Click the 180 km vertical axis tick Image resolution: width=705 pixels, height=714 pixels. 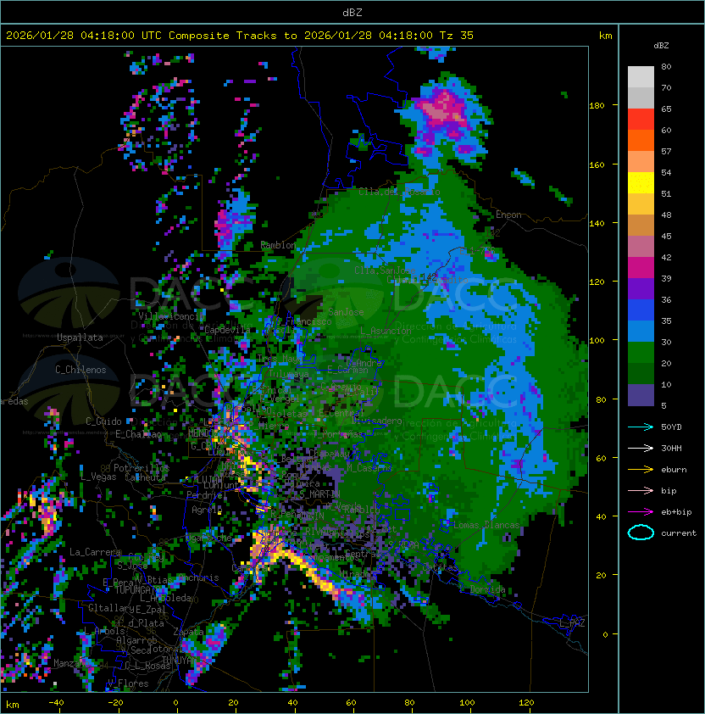coord(597,106)
